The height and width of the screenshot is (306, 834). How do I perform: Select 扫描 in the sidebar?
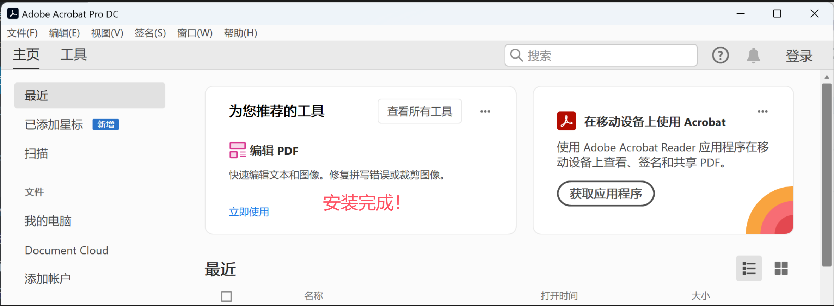coord(36,153)
